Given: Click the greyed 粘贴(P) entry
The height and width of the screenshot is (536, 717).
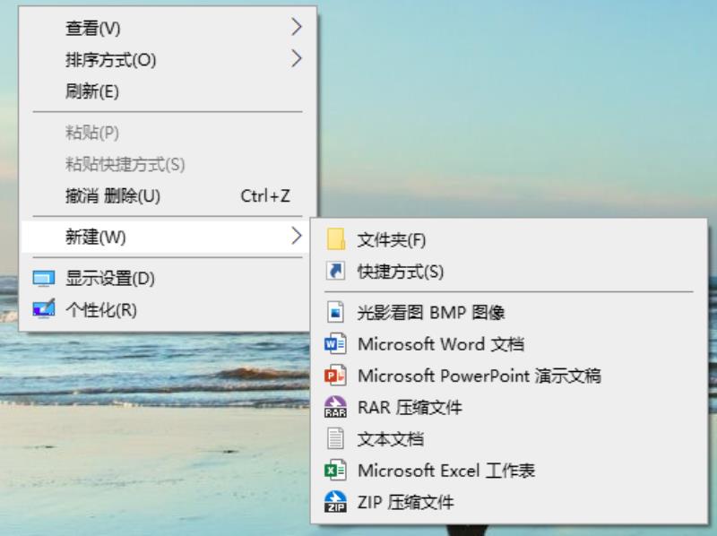Looking at the screenshot, I should pyautogui.click(x=168, y=133).
